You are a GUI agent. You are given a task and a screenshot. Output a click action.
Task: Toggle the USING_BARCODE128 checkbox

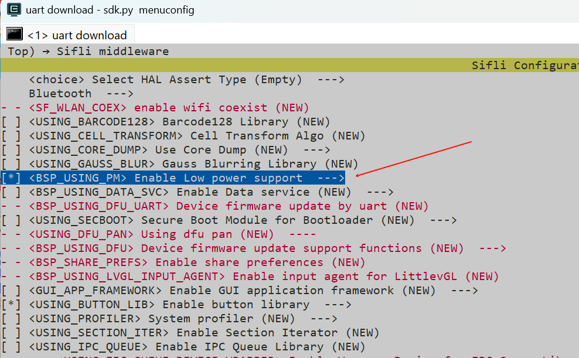tap(11, 122)
